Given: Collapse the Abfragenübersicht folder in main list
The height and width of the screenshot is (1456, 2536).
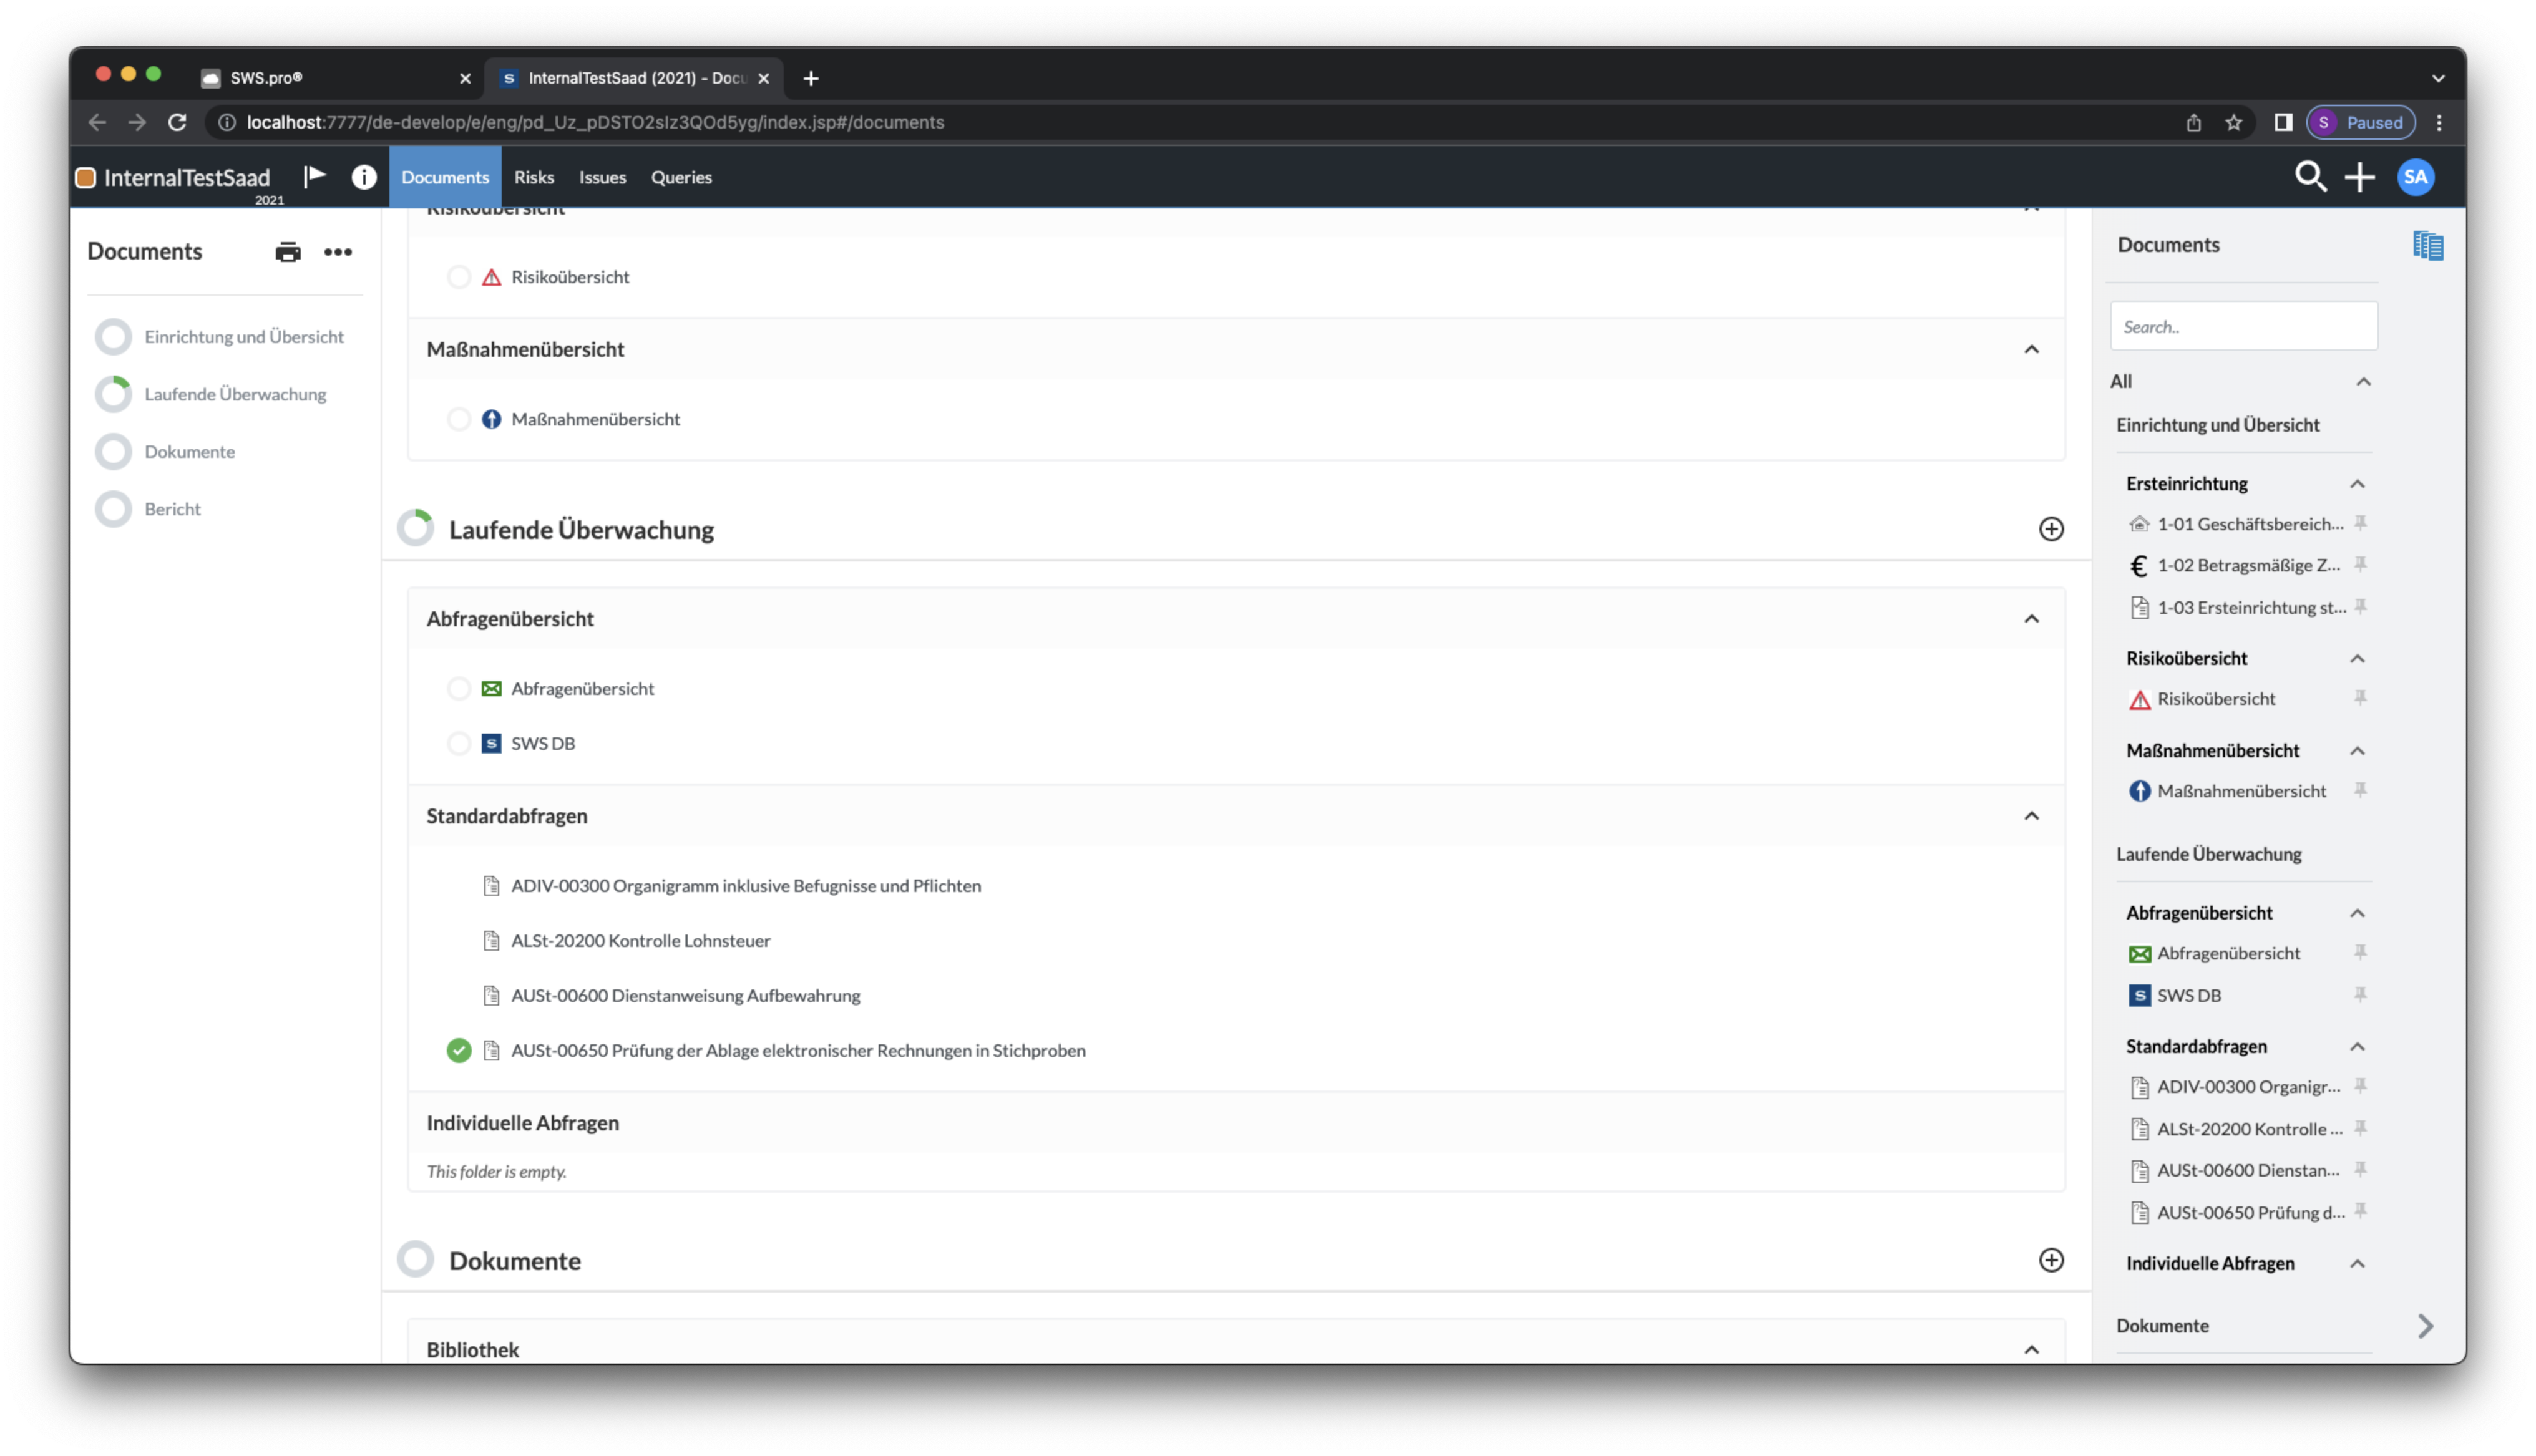Looking at the screenshot, I should point(2032,619).
